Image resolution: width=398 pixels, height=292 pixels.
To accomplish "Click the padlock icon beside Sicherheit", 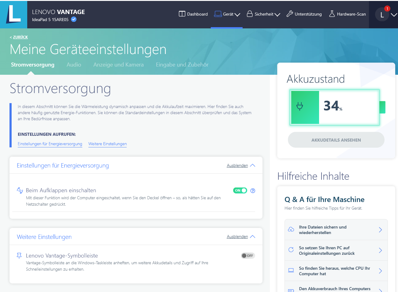I will (250, 14).
